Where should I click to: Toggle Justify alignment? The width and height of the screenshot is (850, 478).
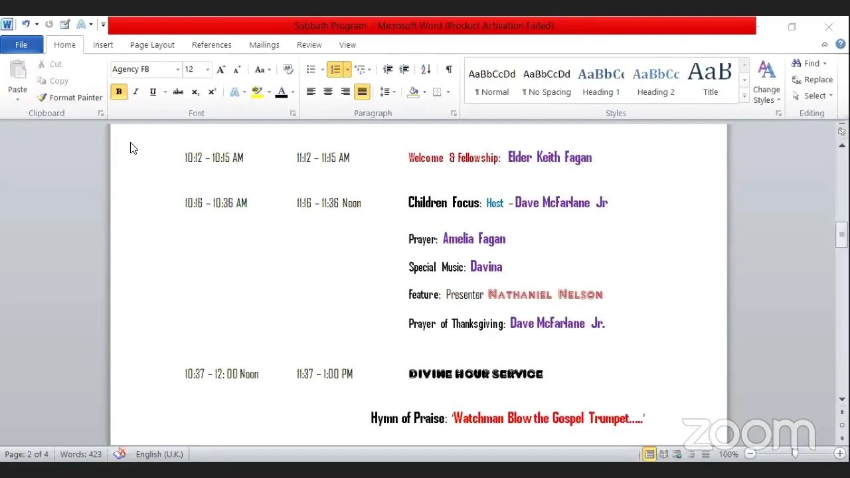point(362,92)
